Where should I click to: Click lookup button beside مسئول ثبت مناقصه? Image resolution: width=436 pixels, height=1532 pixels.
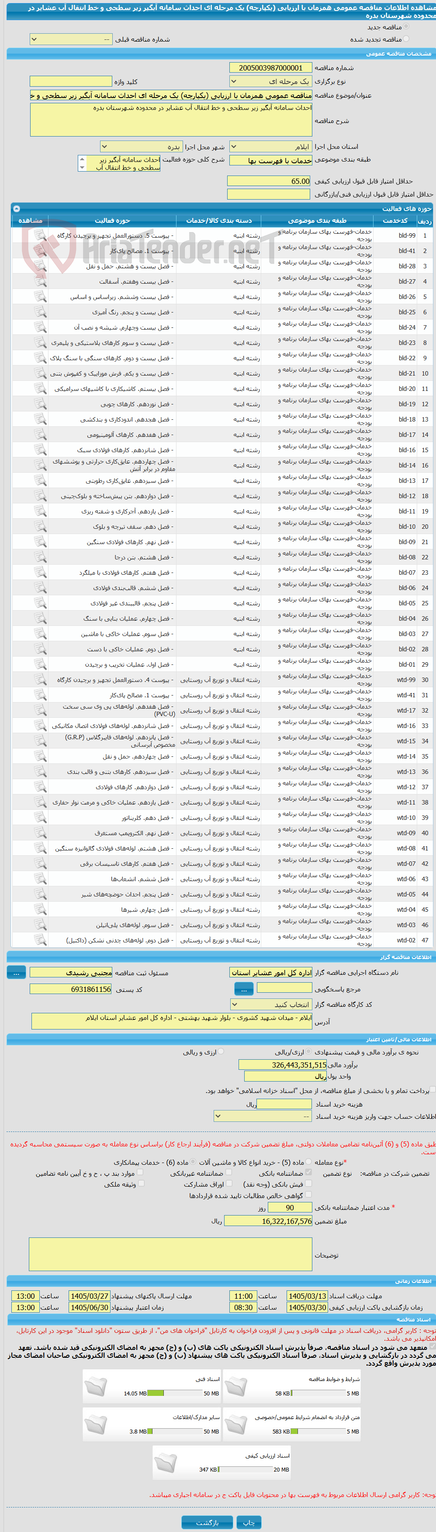pyautogui.click(x=16, y=972)
